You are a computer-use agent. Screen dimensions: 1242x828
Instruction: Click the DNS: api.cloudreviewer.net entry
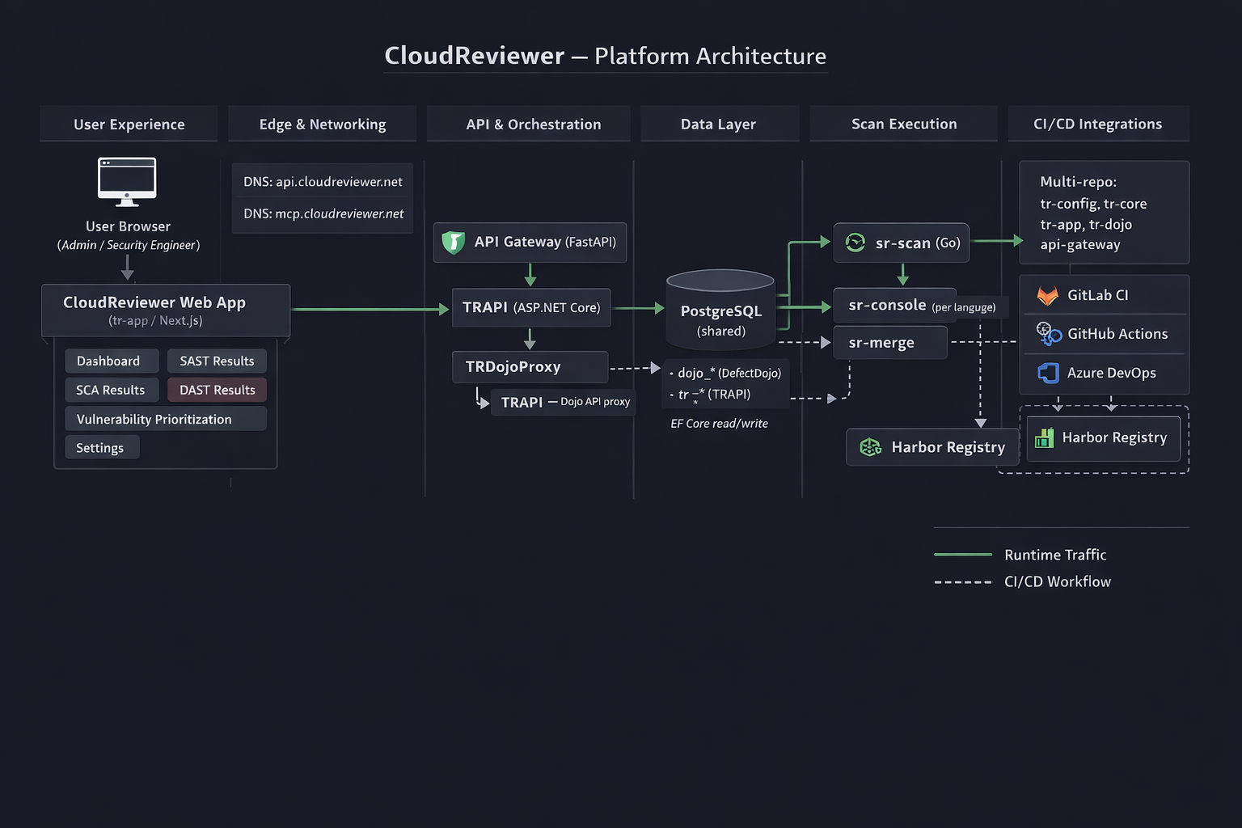click(323, 182)
